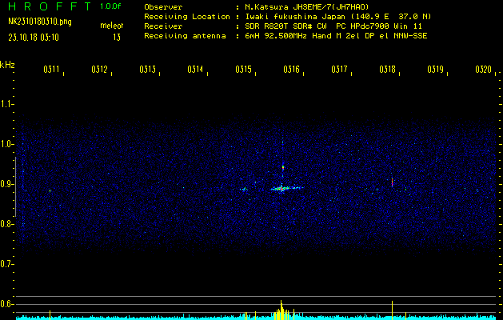Click the 0318 time label

(x=387, y=70)
